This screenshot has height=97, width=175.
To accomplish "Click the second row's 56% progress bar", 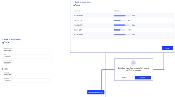I will (x=120, y=20).
